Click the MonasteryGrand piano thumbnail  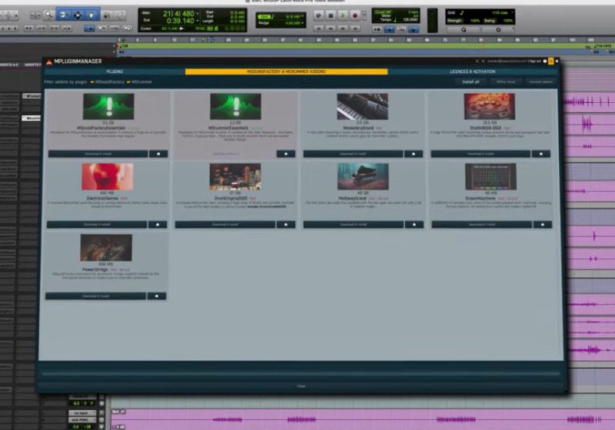pyautogui.click(x=362, y=107)
